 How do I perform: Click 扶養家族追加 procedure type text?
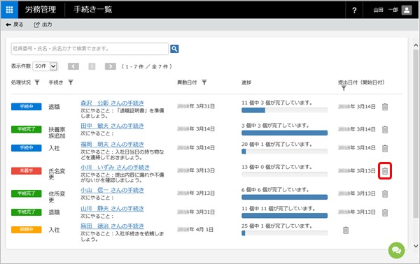pos(57,133)
